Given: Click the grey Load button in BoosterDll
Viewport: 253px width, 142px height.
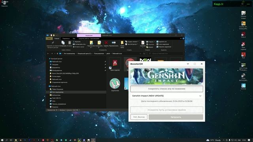Looking at the screenshot, I should click(x=176, y=117).
